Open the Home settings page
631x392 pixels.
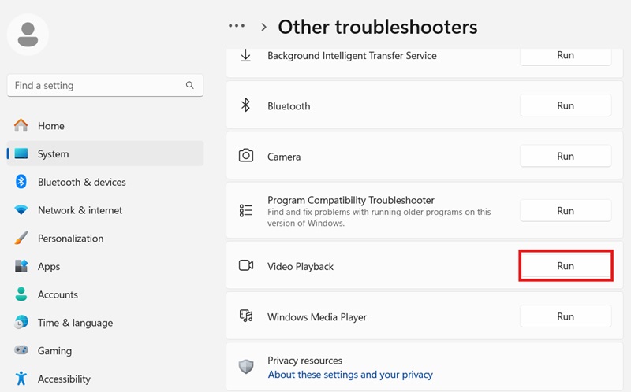coord(106,126)
